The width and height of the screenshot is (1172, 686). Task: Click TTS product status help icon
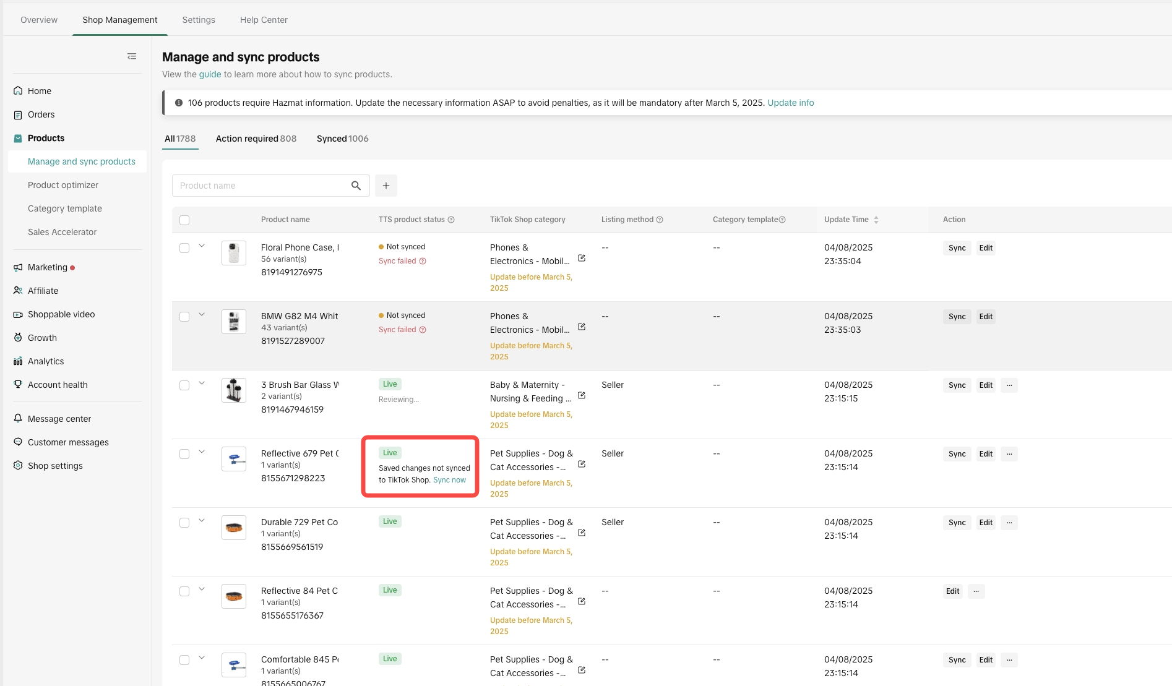point(451,220)
